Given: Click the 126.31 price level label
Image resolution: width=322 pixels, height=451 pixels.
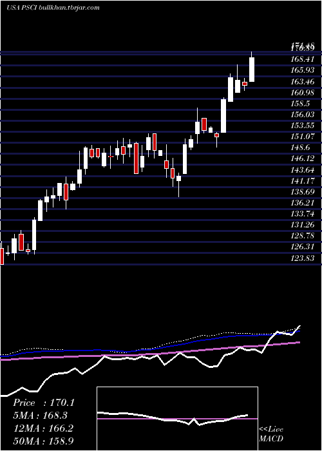Looking at the screenshot, I should 303,247.
